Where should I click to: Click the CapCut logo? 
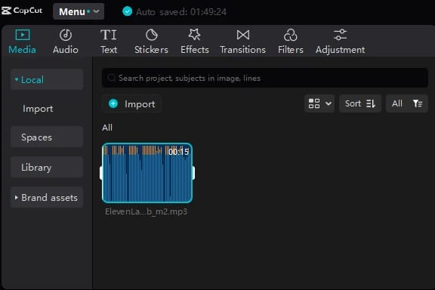[22, 11]
